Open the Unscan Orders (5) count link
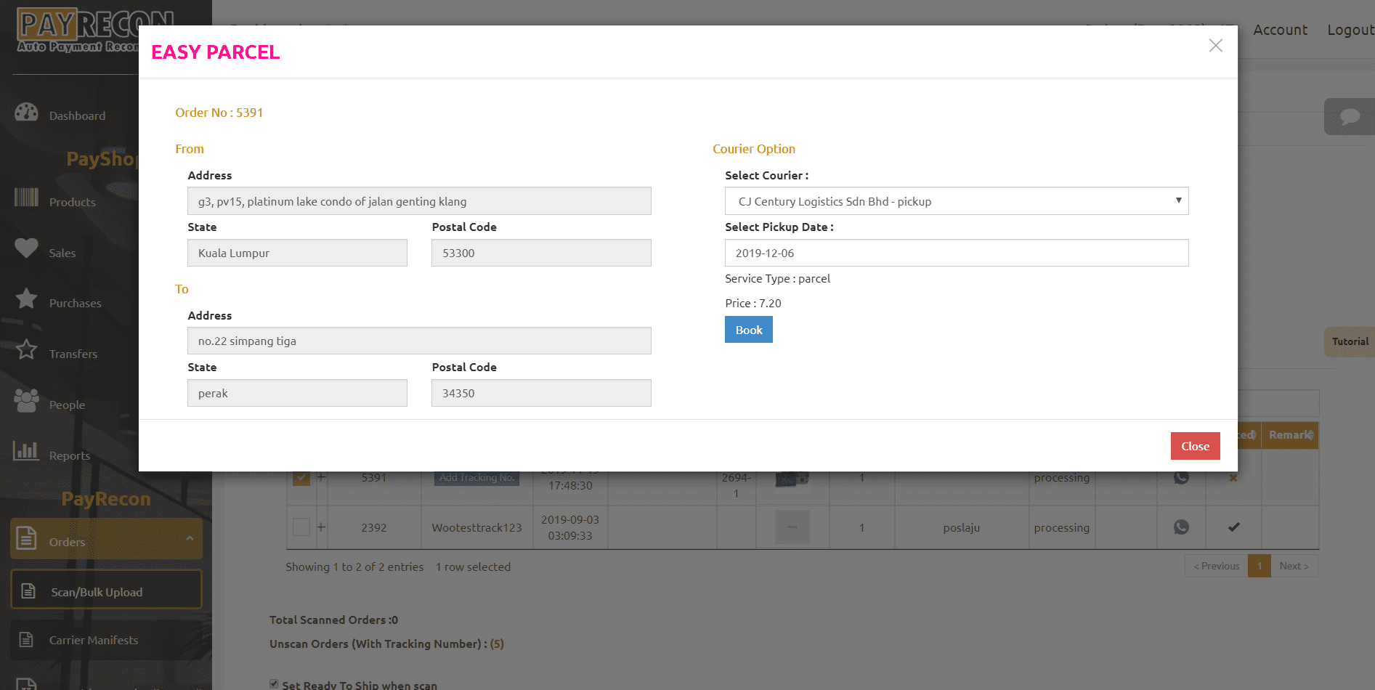This screenshot has height=690, width=1375. 497,644
